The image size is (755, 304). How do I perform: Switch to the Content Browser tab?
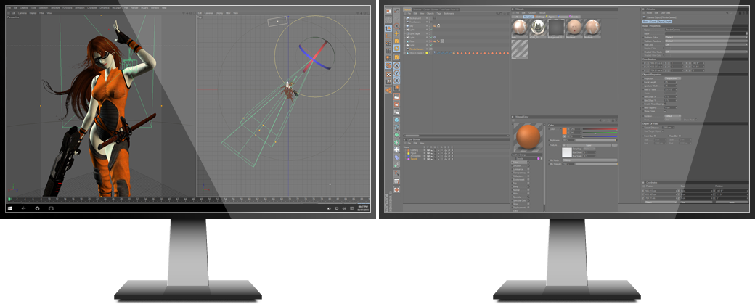click(x=430, y=9)
